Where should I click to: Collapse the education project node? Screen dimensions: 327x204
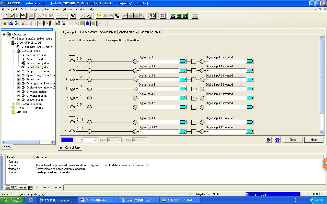[4, 34]
